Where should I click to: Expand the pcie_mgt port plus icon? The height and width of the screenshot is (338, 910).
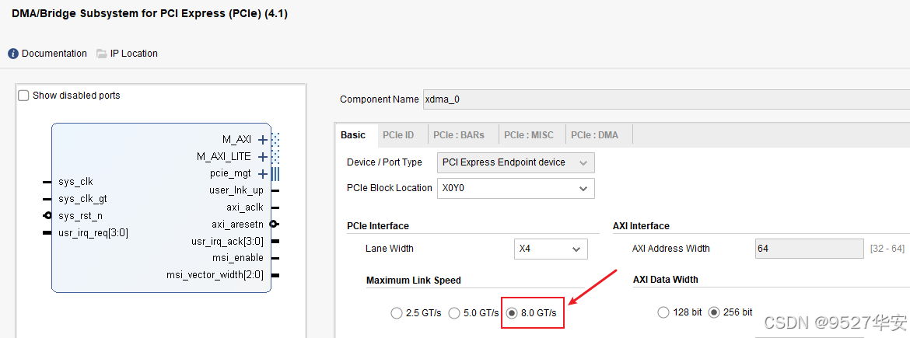coord(263,174)
